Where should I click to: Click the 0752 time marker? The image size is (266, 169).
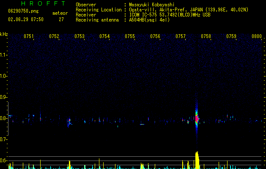point(54,36)
